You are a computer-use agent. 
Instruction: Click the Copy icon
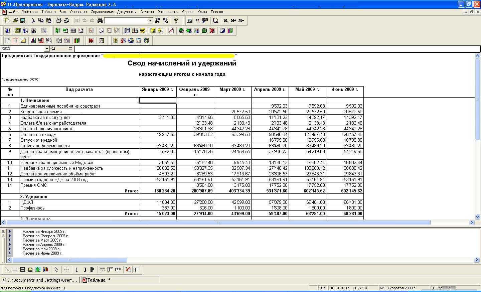pos(41,21)
